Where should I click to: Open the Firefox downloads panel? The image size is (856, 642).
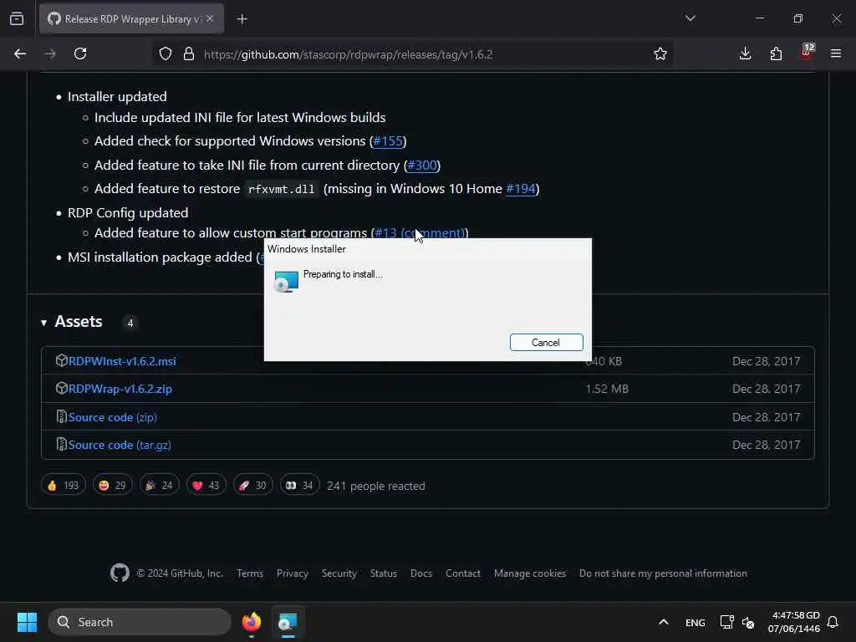[x=745, y=53]
